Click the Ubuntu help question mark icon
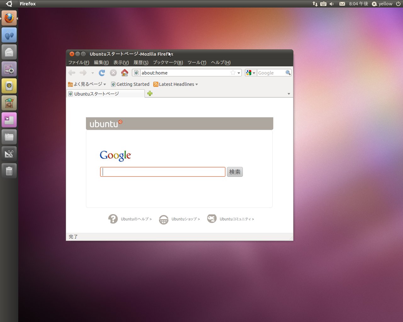Image resolution: width=403 pixels, height=322 pixels. click(x=113, y=219)
